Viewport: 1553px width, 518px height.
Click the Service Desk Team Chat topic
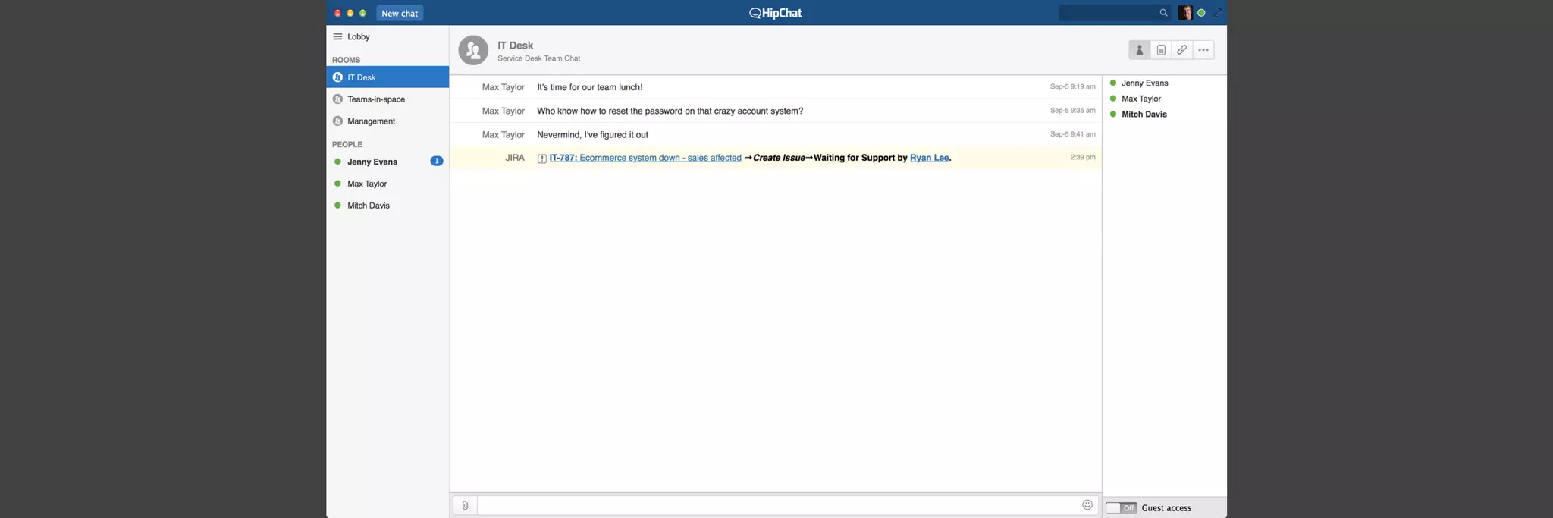(x=538, y=58)
